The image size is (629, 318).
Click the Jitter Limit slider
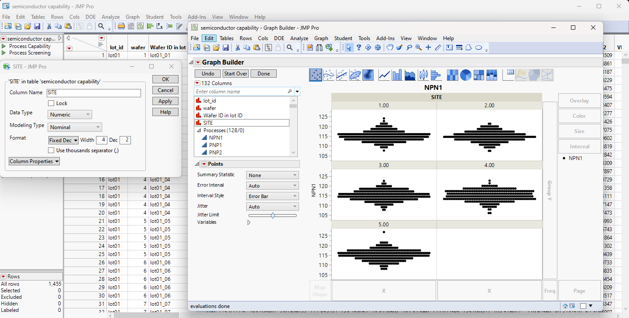[x=272, y=215]
